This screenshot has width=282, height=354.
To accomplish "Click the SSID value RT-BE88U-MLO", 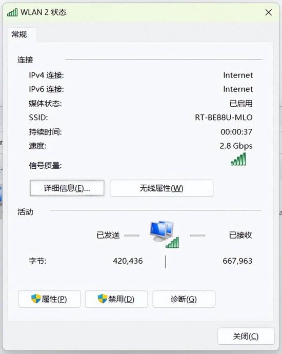I will click(x=224, y=117).
